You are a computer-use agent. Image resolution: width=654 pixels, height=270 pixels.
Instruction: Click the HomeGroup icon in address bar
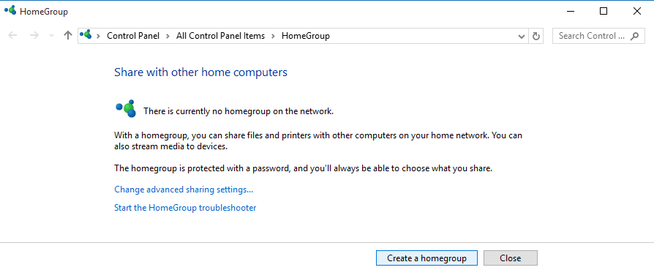86,35
